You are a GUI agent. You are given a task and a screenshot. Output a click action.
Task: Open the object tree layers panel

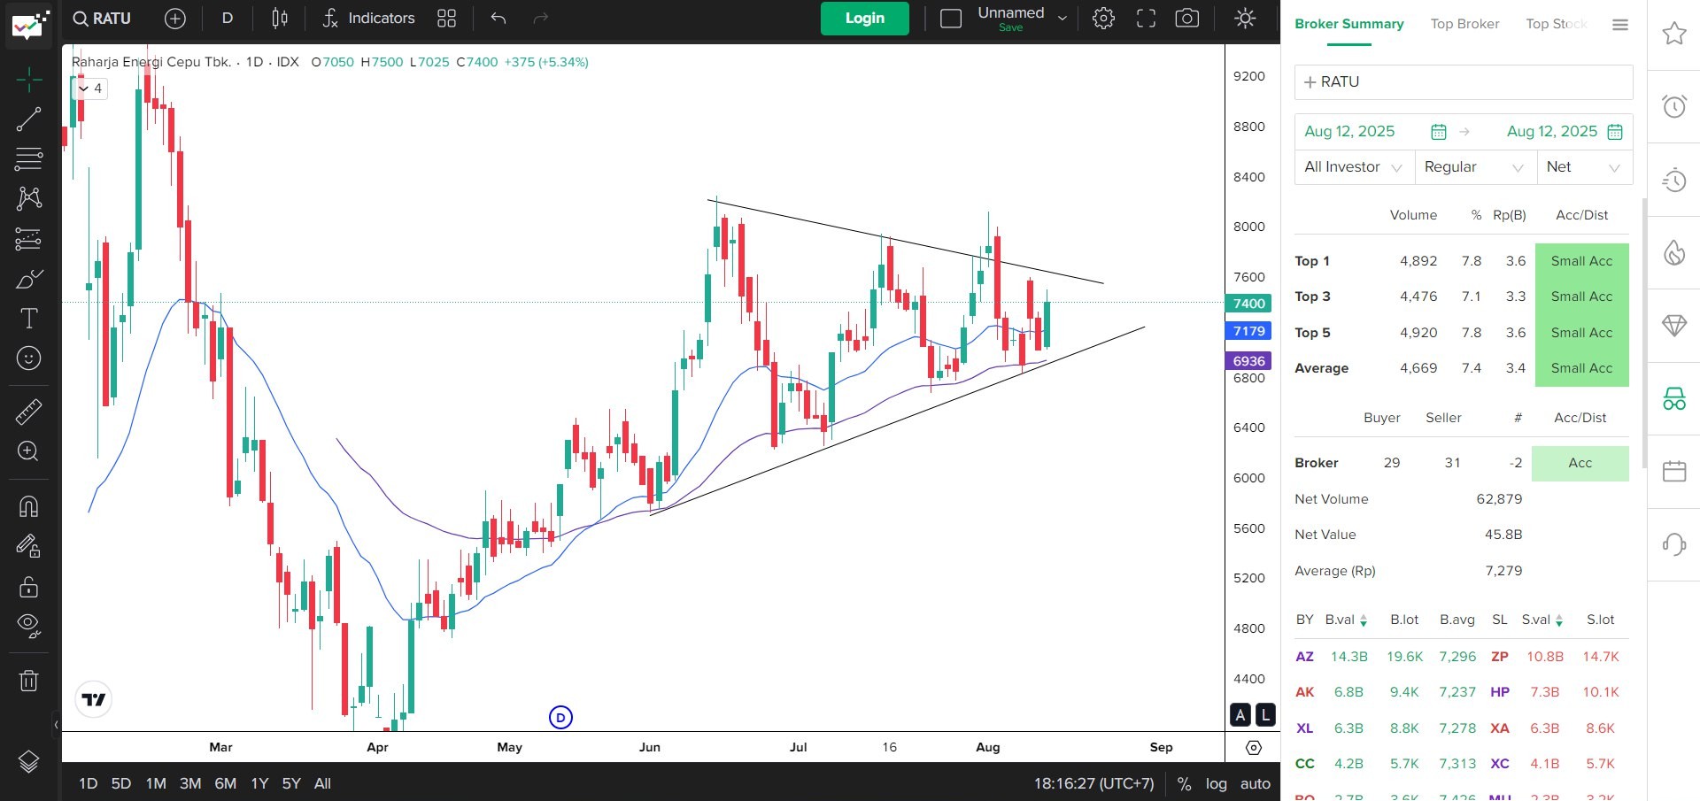pos(28,762)
